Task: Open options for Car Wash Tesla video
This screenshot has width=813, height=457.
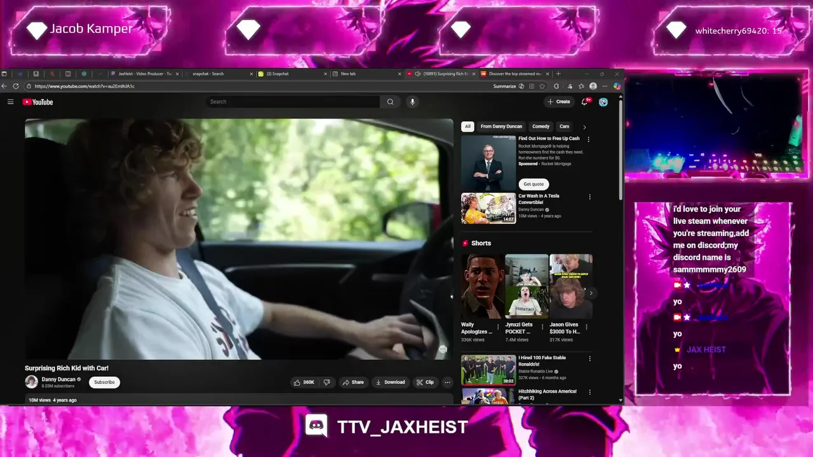Action: (x=589, y=197)
